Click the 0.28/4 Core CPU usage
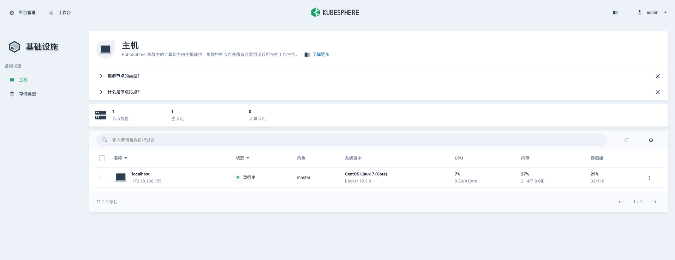Screen dimensions: 675x260 click(x=466, y=181)
